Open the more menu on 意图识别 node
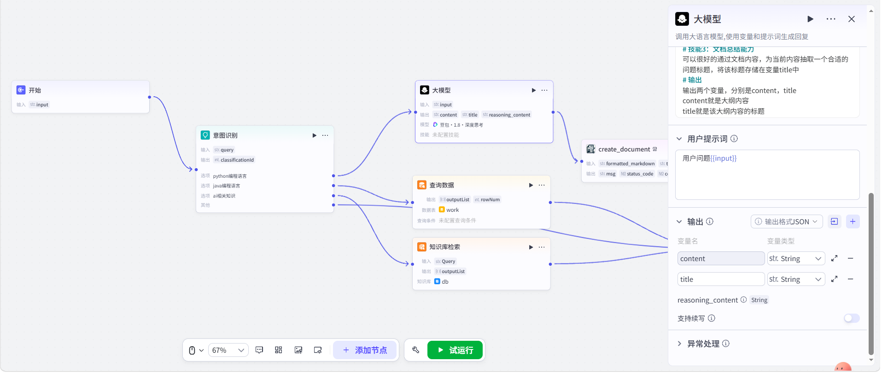 (325, 135)
